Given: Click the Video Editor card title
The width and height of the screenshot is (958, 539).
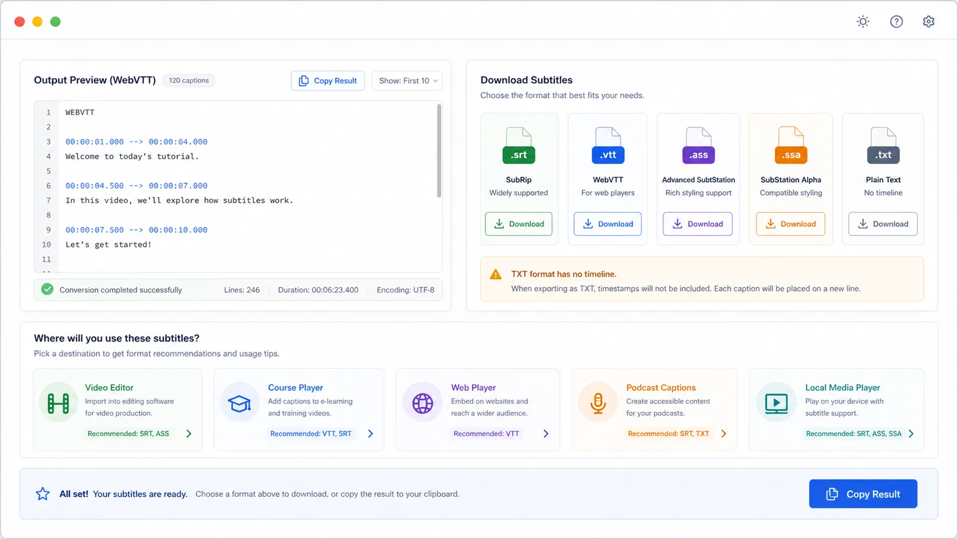Looking at the screenshot, I should [109, 387].
